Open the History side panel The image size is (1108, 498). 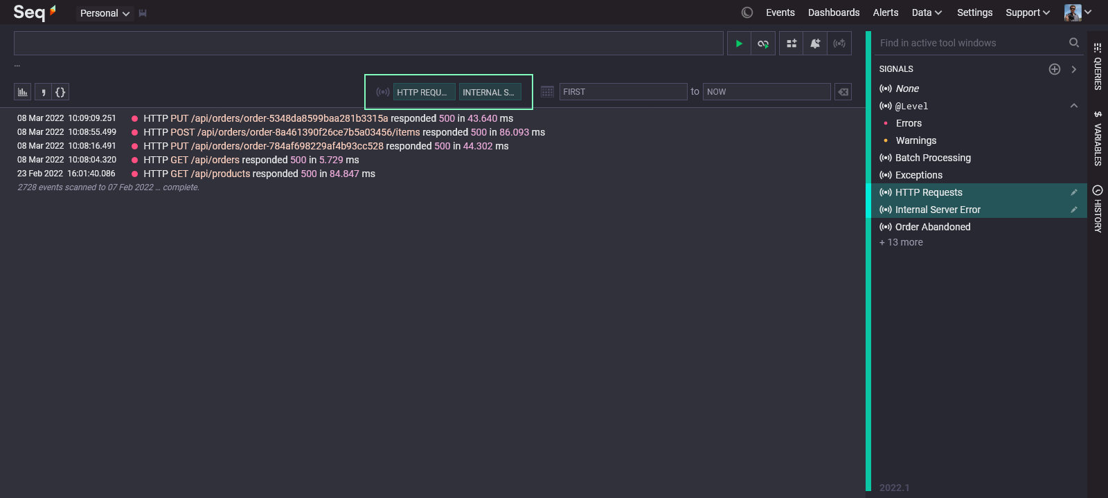coord(1098,209)
